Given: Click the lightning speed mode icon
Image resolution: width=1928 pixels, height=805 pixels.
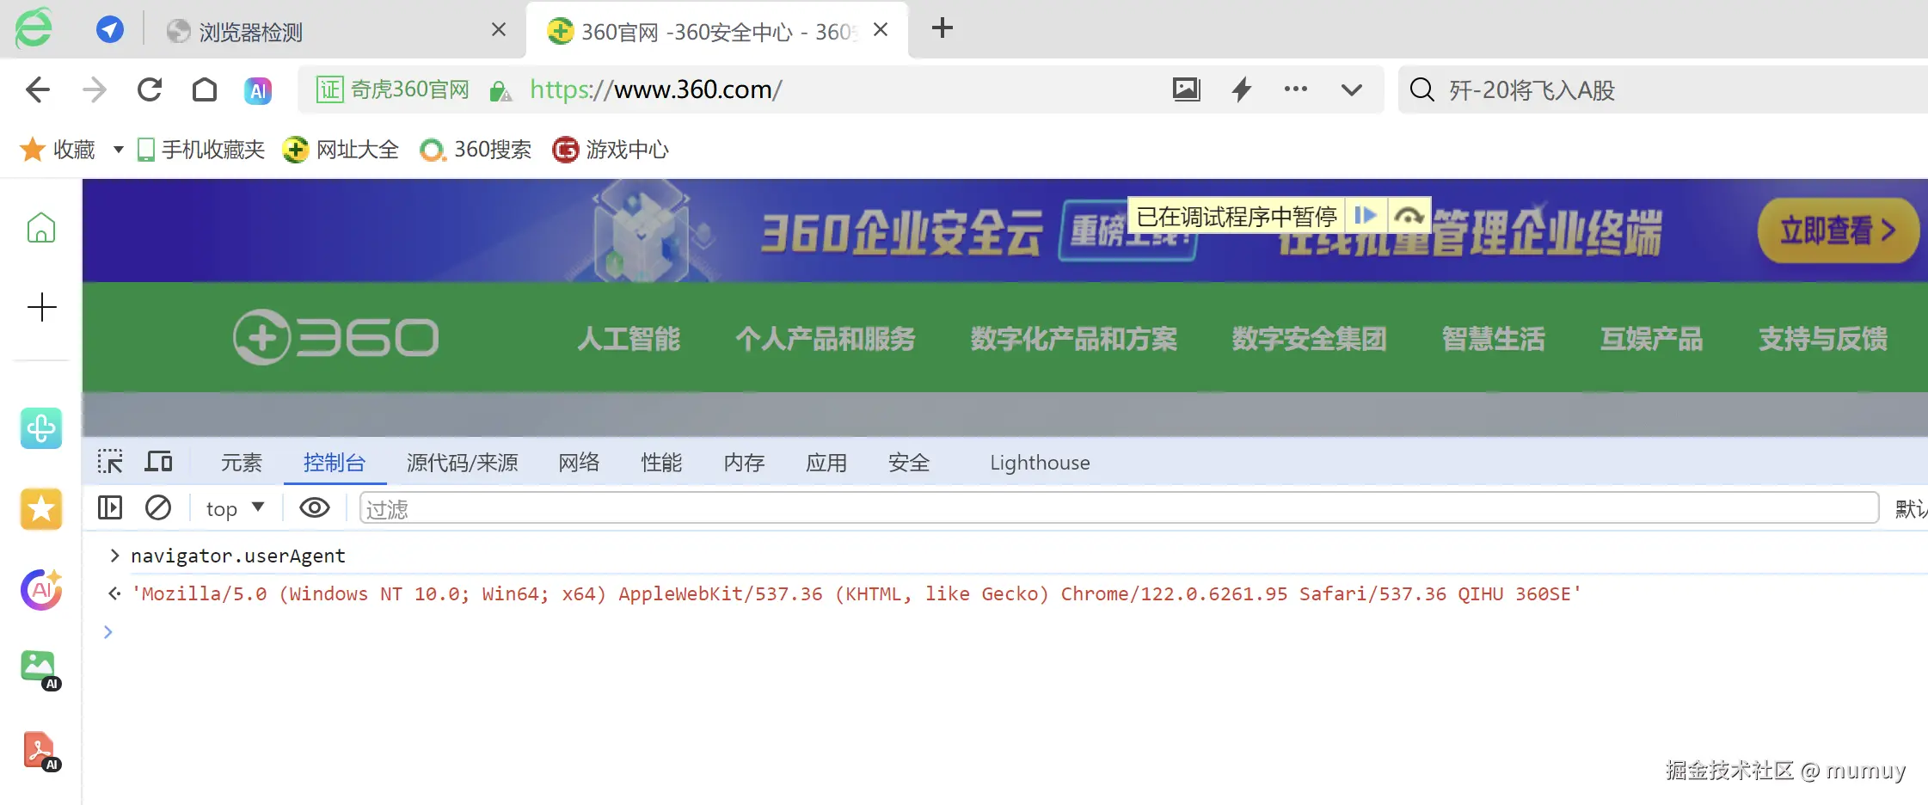Looking at the screenshot, I should click(x=1242, y=89).
